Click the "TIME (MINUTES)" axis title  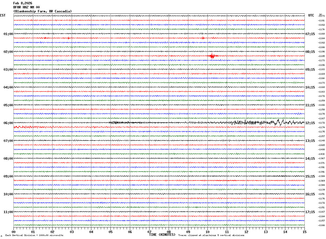(x=162, y=235)
